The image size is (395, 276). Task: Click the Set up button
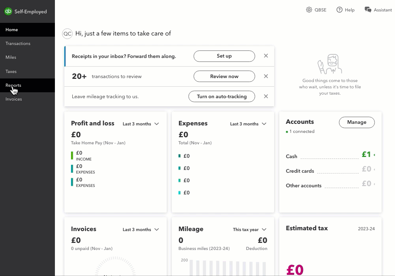pyautogui.click(x=224, y=56)
